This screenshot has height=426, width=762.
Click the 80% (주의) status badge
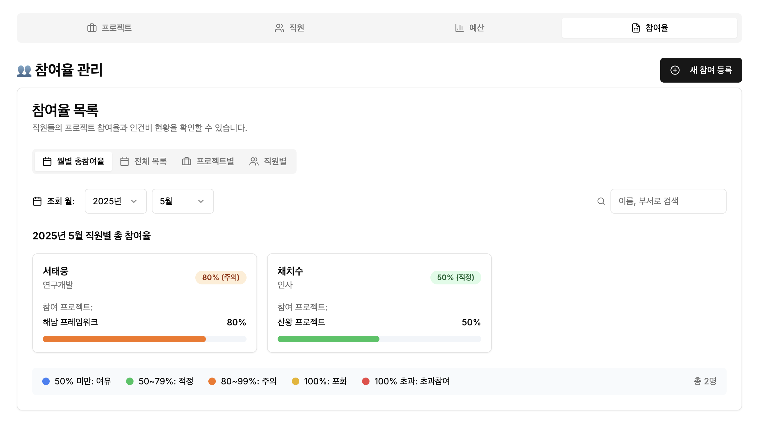click(220, 278)
